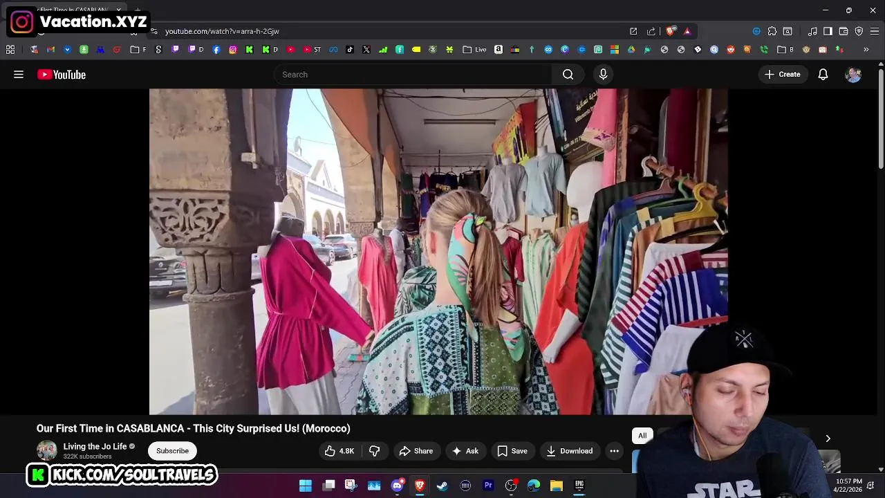The height and width of the screenshot is (498, 885).
Task: Select the All filter chip
Action: coord(642,436)
